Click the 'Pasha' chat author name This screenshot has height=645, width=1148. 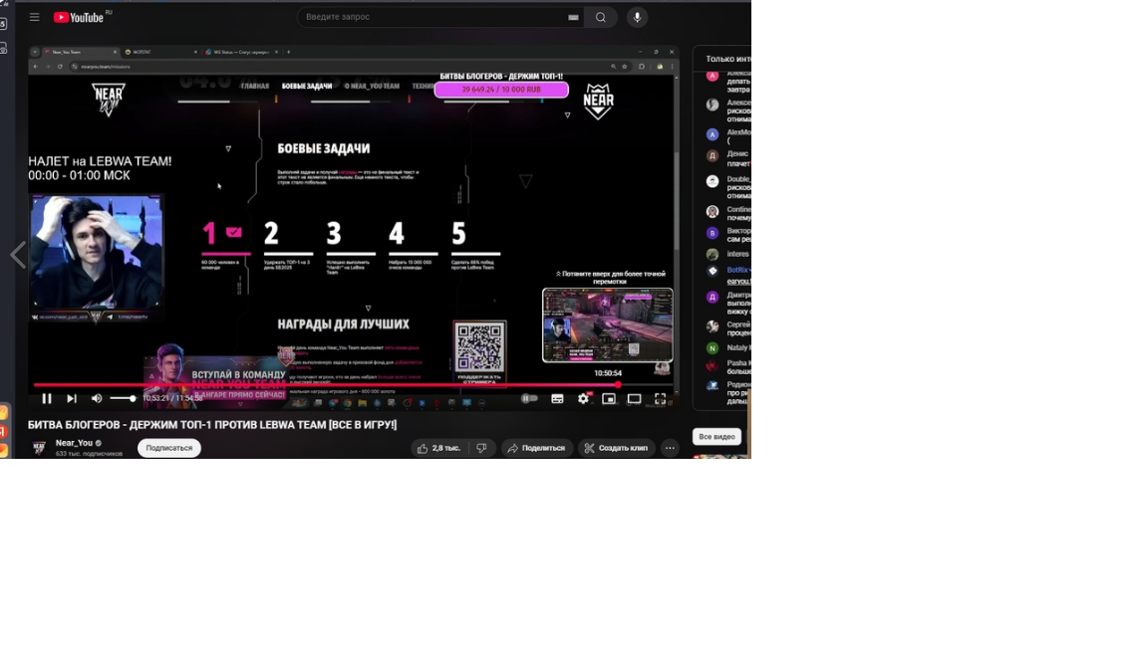[x=736, y=362]
